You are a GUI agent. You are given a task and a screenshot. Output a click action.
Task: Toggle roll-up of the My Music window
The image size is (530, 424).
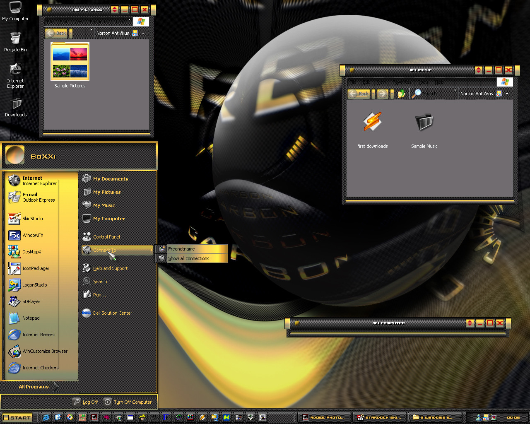[479, 70]
